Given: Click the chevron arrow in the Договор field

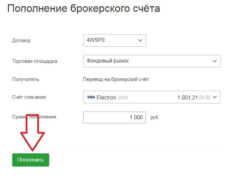Looking at the screenshot, I should pyautogui.click(x=140, y=40).
